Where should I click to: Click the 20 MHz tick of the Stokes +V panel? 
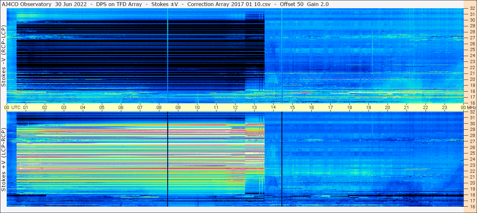point(472,183)
